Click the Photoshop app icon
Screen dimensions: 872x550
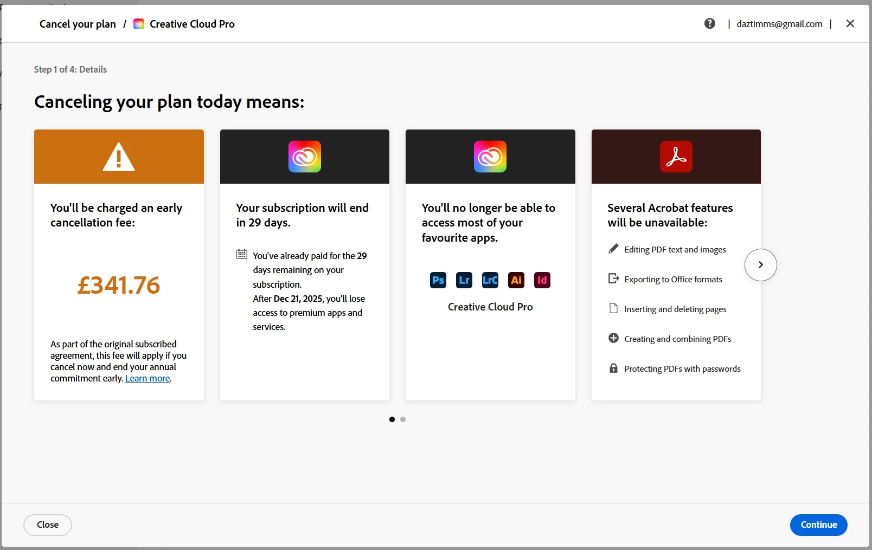438,280
